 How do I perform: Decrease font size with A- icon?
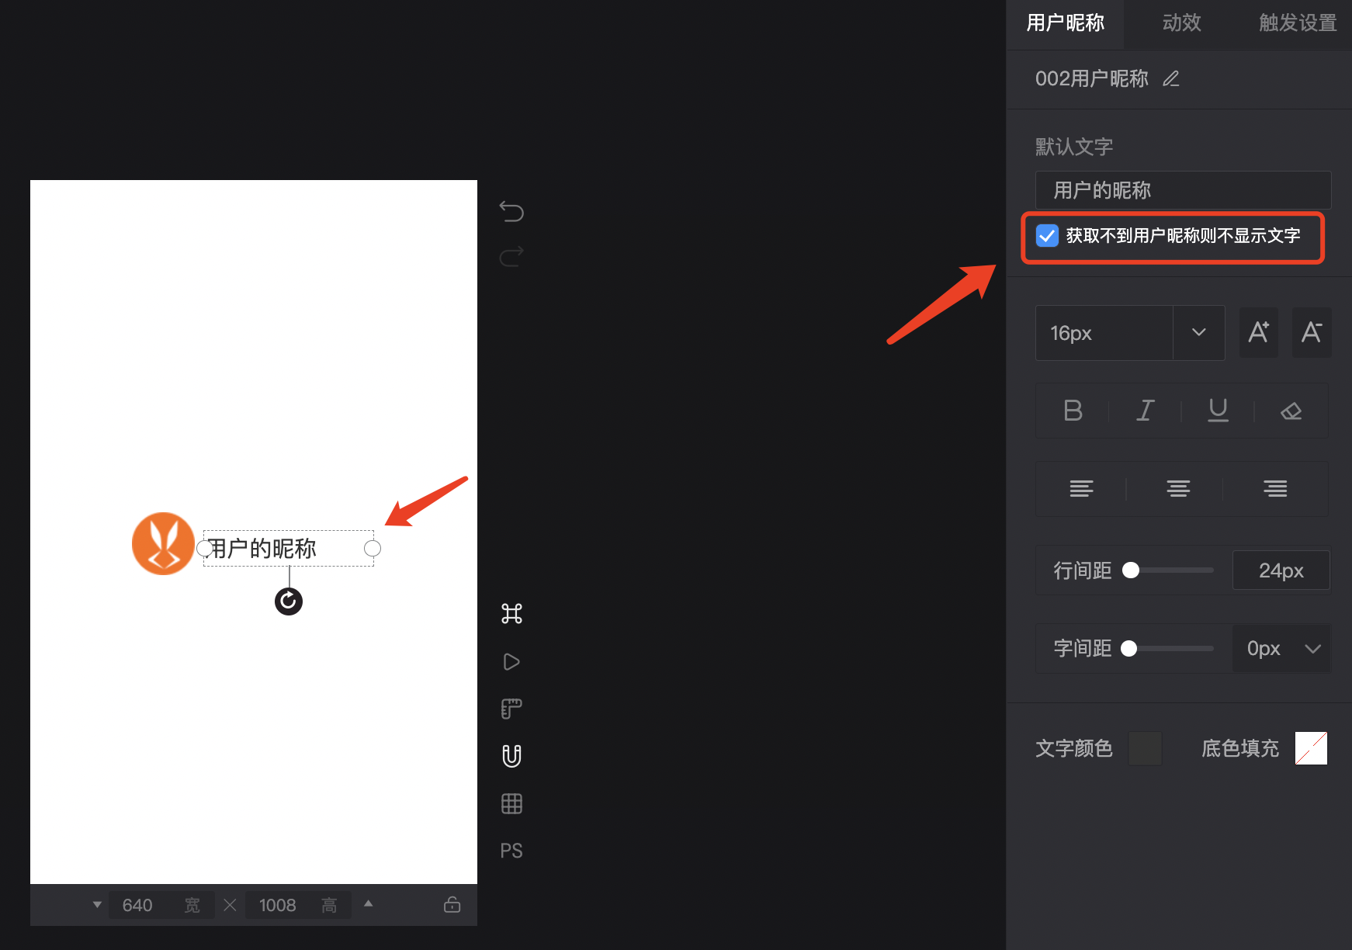[x=1312, y=332]
